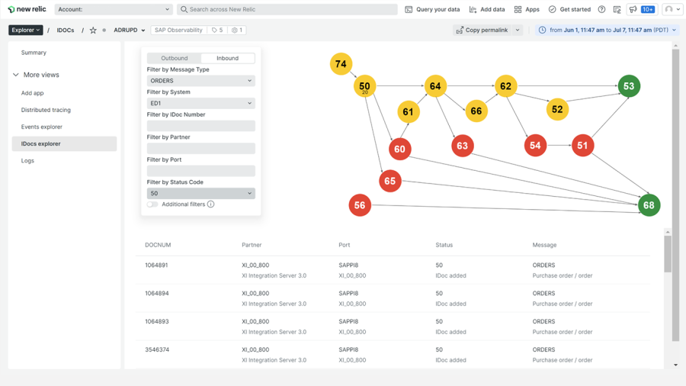Switch to the Inbound tab
This screenshot has height=386, width=686.
point(227,58)
